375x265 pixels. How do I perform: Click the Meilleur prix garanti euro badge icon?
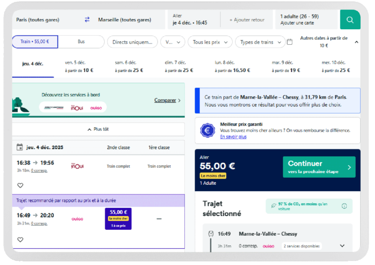(x=207, y=130)
